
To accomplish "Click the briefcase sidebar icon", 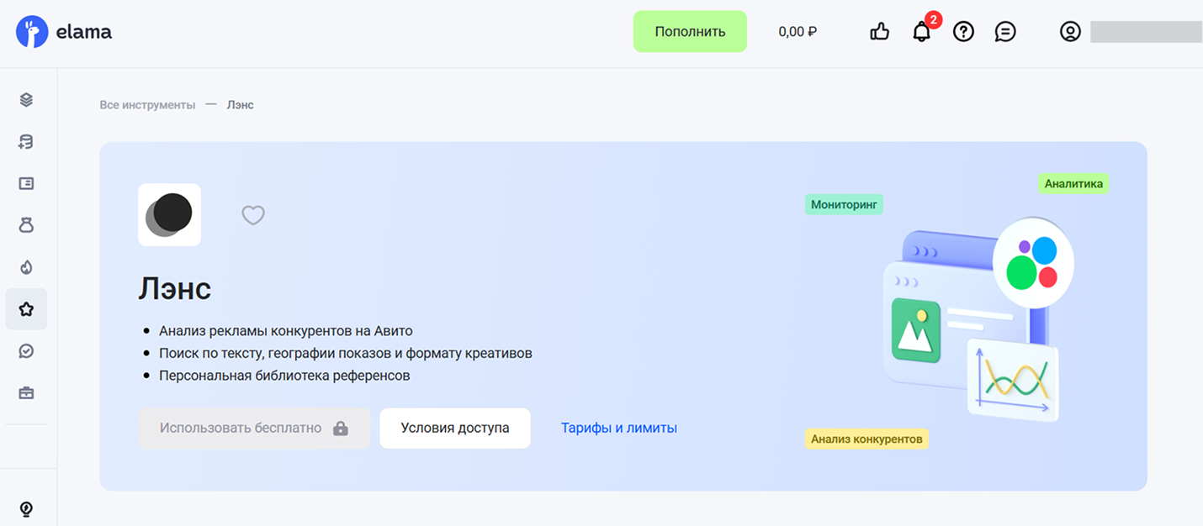I will (26, 392).
